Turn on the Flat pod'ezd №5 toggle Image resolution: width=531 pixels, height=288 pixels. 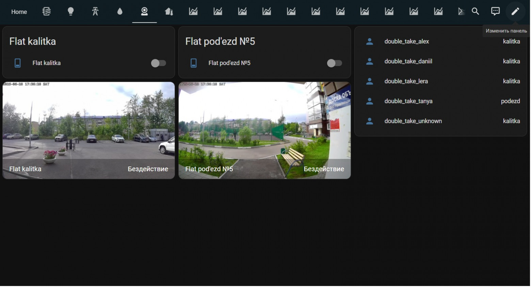[334, 63]
